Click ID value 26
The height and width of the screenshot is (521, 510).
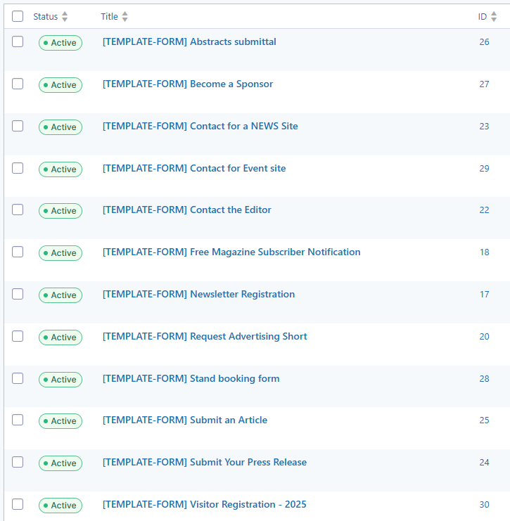coord(485,42)
